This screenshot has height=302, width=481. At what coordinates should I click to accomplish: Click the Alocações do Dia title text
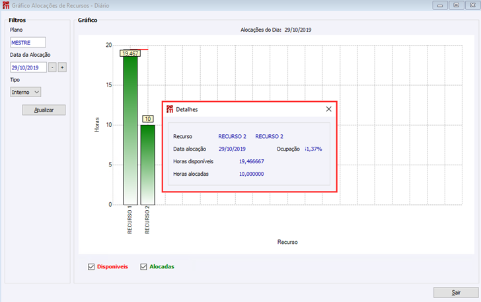click(x=276, y=30)
